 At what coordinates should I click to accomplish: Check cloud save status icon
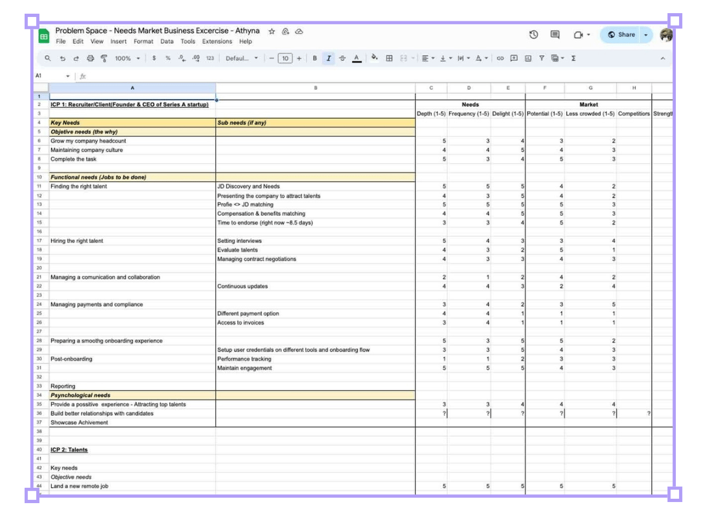pos(299,31)
